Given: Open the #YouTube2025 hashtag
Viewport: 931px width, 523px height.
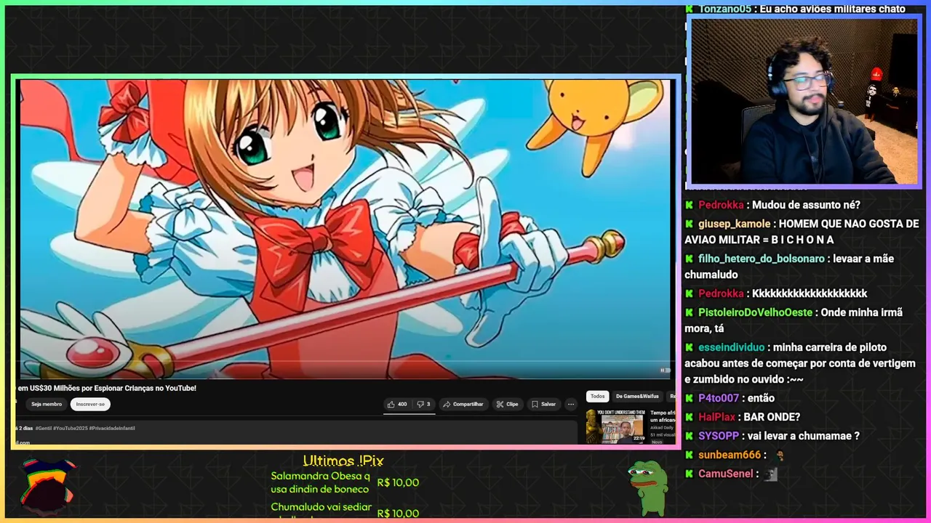Looking at the screenshot, I should pyautogui.click(x=70, y=428).
